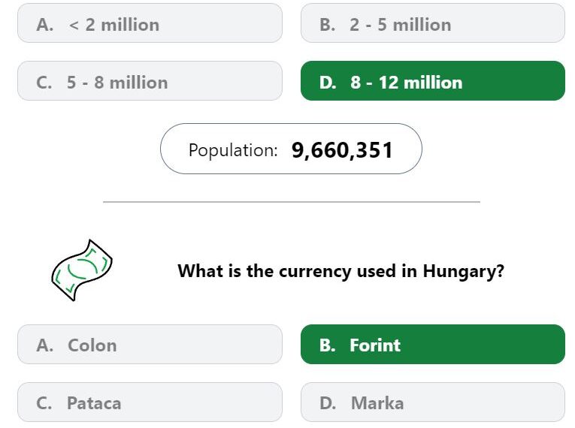Click the letter D. beside Marka
This screenshot has height=428, width=575.
[327, 403]
